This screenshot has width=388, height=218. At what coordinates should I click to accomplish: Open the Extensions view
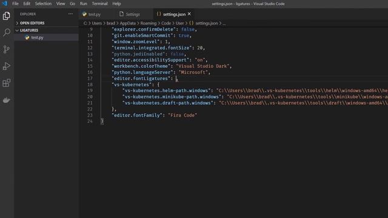click(7, 83)
